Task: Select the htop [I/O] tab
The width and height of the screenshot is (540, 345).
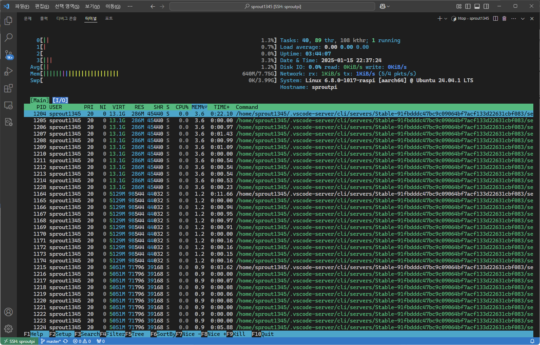Action: pos(60,100)
